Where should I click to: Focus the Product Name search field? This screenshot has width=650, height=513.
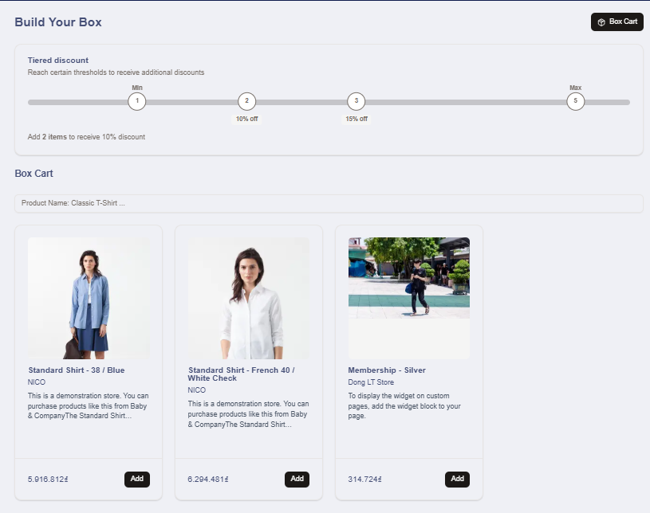click(328, 204)
